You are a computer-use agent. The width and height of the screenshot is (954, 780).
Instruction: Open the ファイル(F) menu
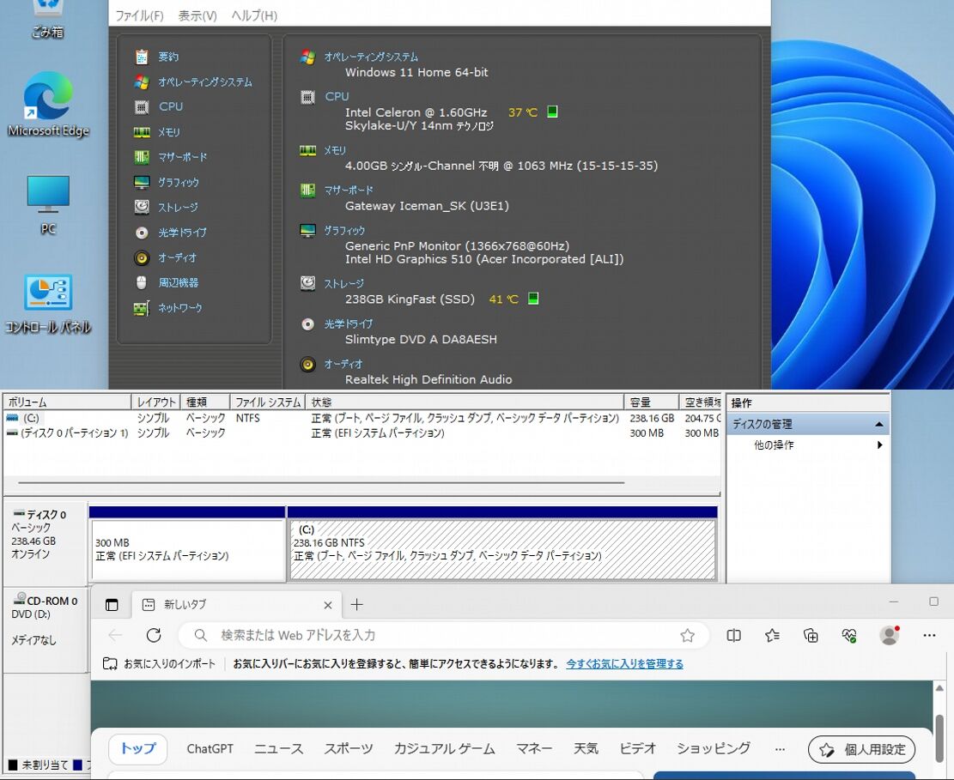[139, 15]
